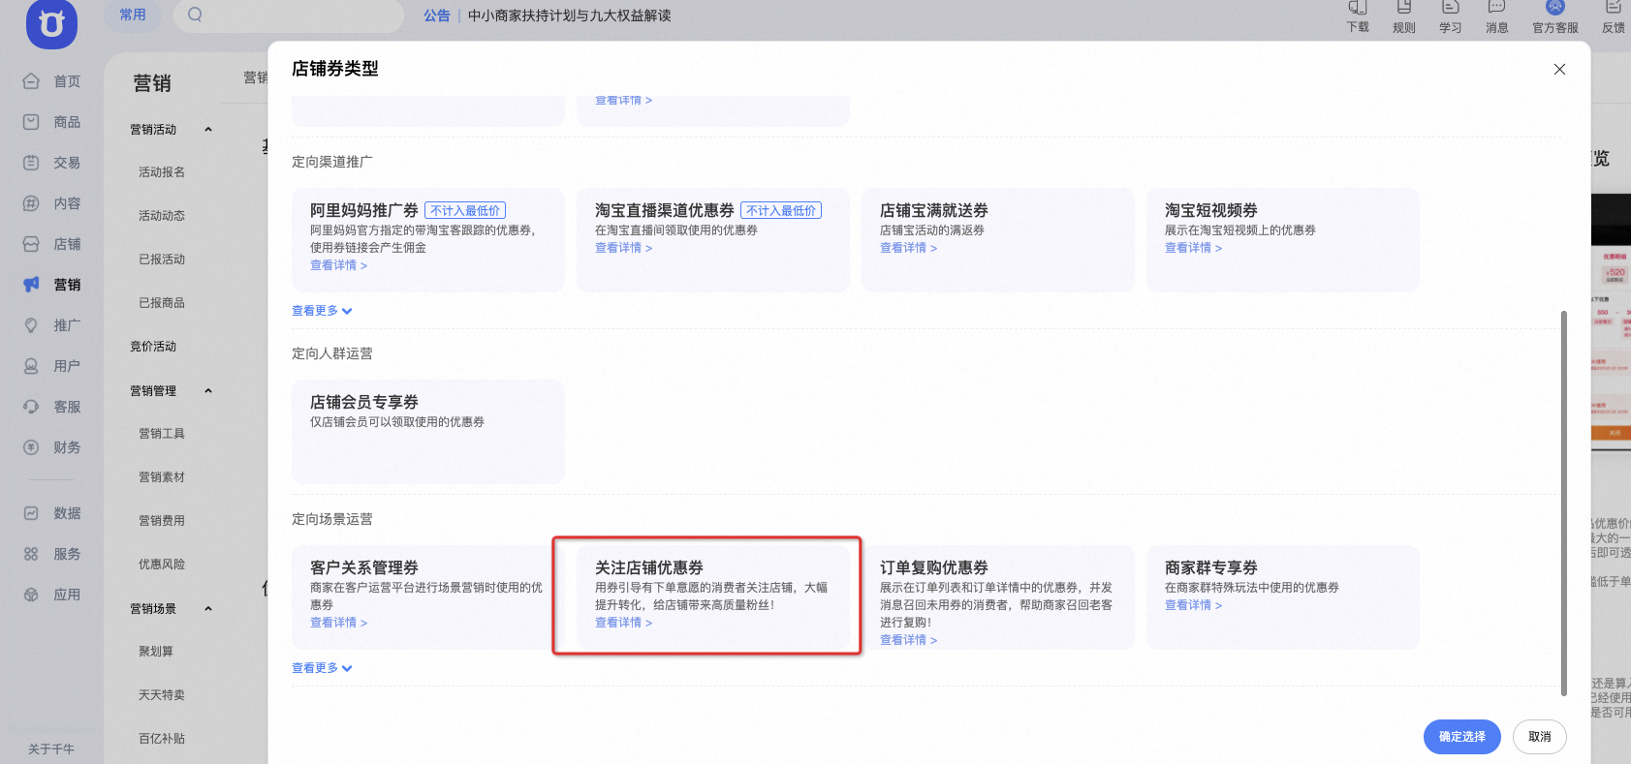Open 规则 rules icon at top
The width and height of the screenshot is (1631, 764).
coord(1404,8)
